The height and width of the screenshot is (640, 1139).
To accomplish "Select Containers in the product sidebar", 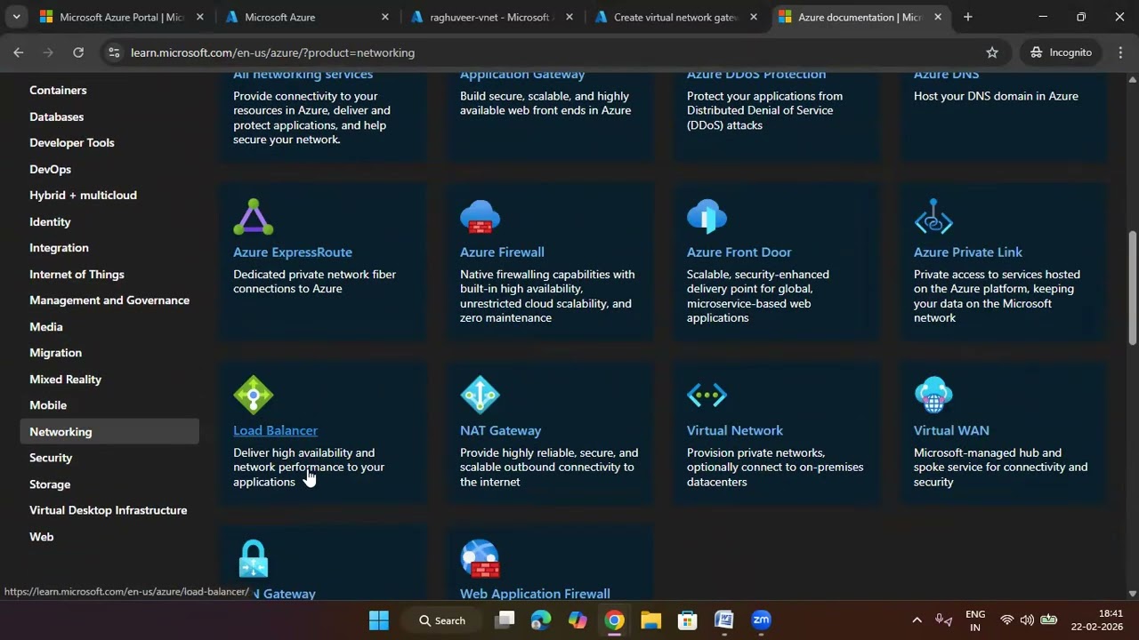I will point(58,90).
